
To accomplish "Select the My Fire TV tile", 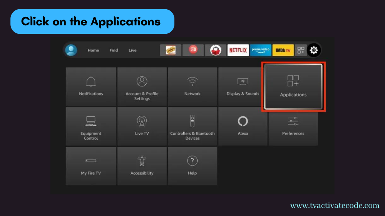I will click(x=91, y=166).
